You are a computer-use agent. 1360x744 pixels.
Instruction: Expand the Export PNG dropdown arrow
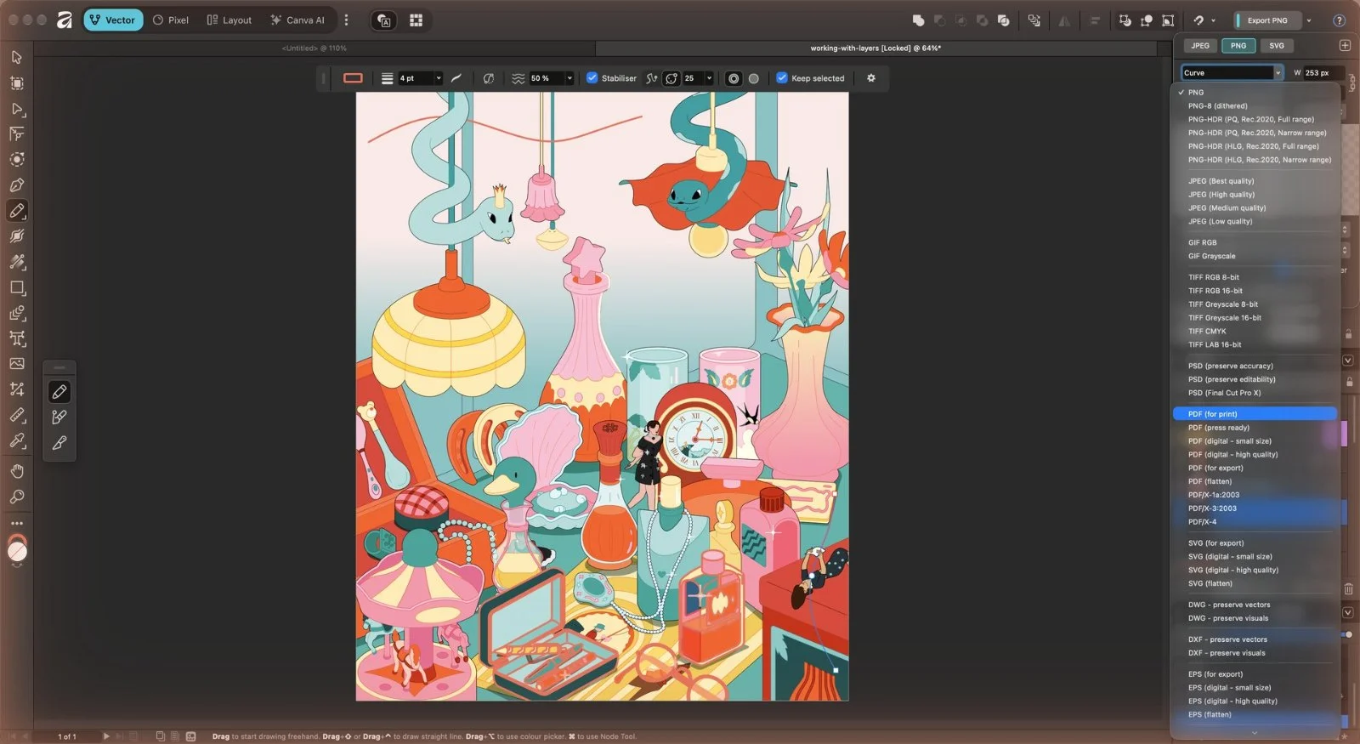[x=1309, y=20]
